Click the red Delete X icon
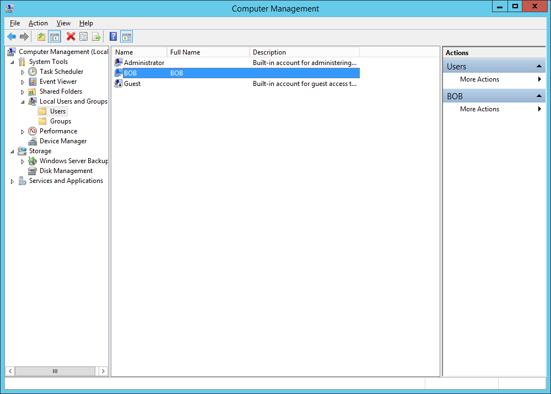Screen dimensions: 551x394 (71, 37)
